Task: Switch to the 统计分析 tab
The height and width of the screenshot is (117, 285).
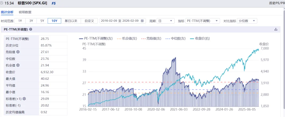Action: (7, 12)
